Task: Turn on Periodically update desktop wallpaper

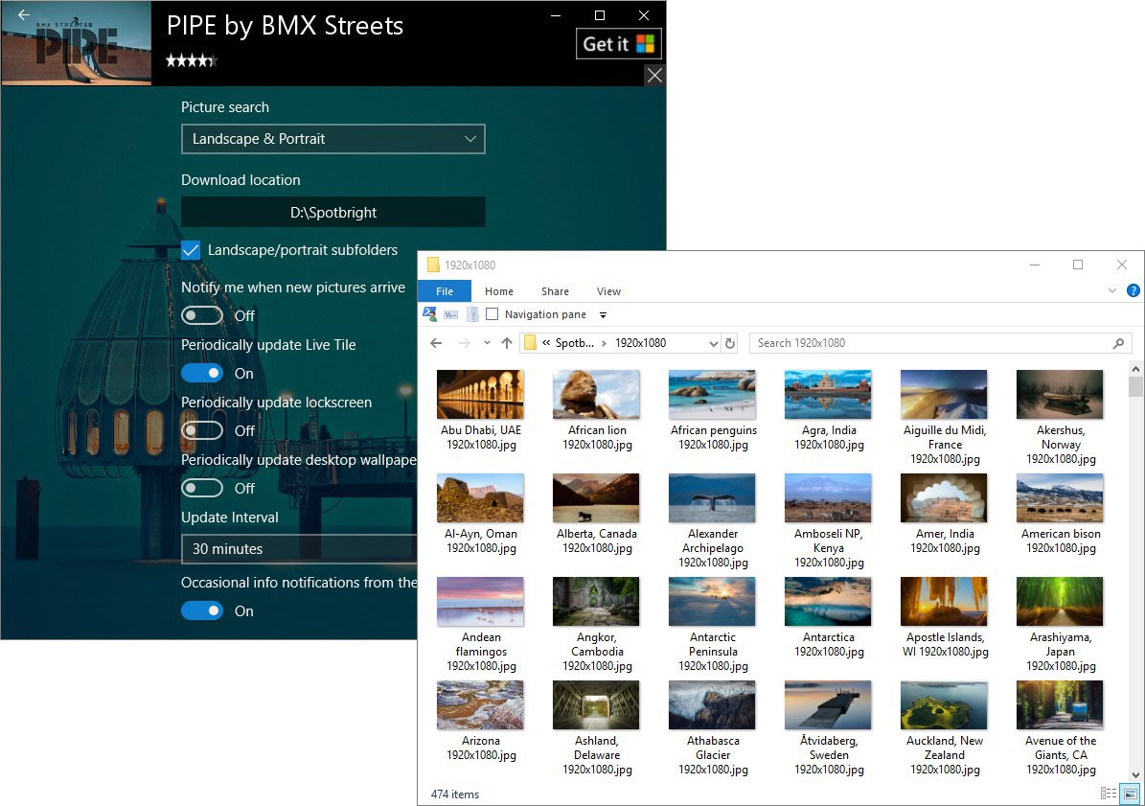Action: 202,488
